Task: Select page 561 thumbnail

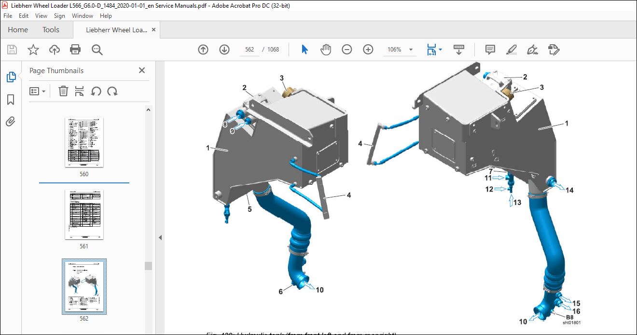Action: pyautogui.click(x=84, y=214)
